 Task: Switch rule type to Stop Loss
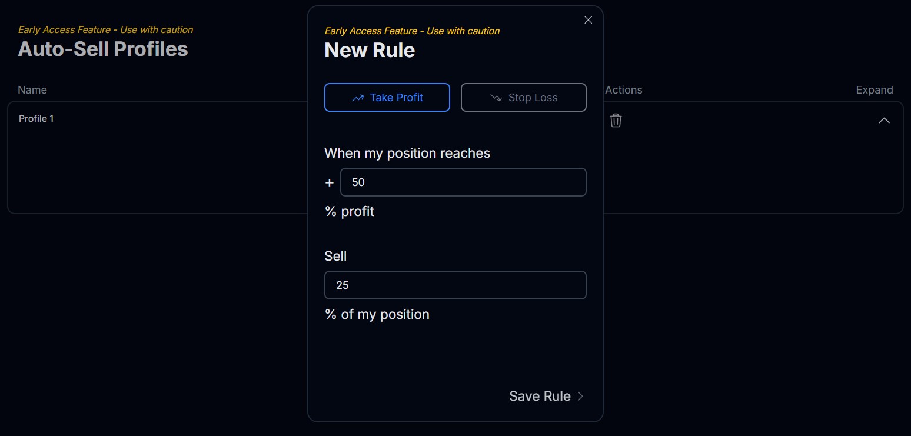pyautogui.click(x=524, y=98)
